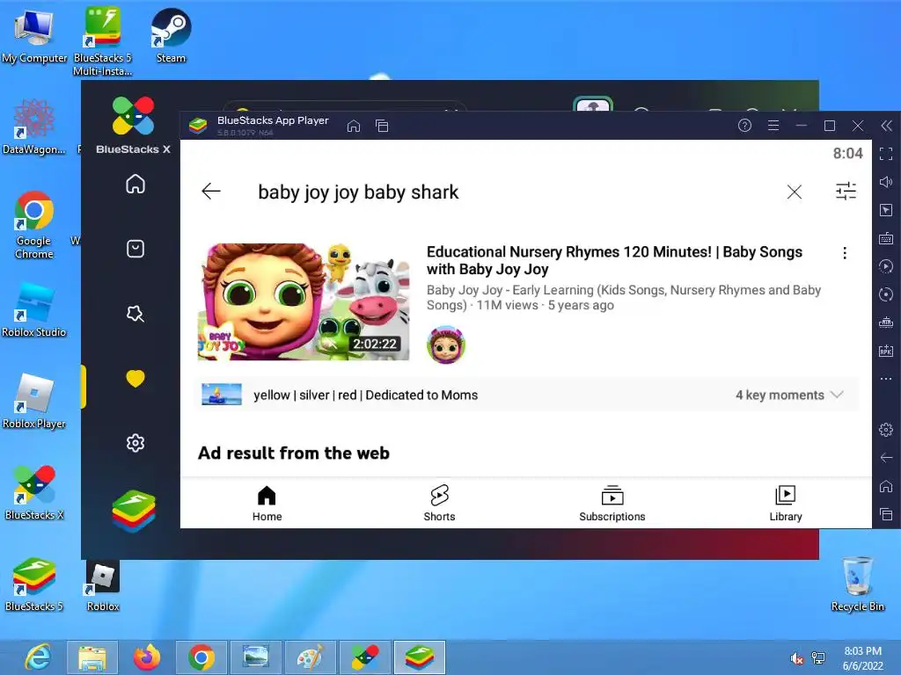Select the DataWagon desktop shortcut
This screenshot has width=901, height=675.
click(x=34, y=127)
